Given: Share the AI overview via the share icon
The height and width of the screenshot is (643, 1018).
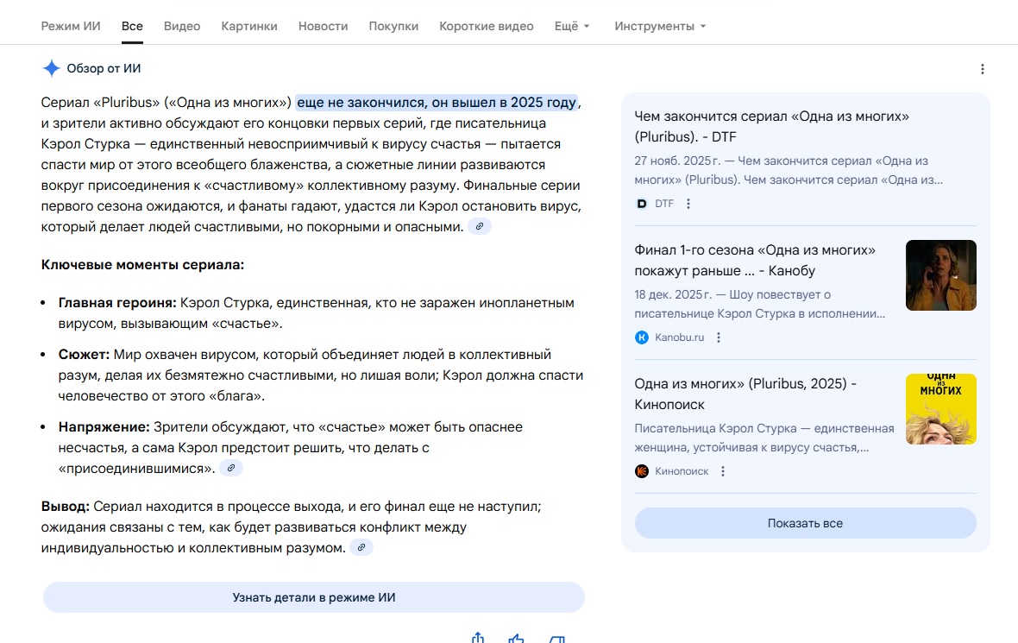Looking at the screenshot, I should point(478,638).
